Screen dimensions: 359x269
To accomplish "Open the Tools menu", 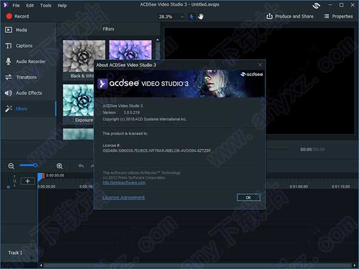I will tap(46, 5).
